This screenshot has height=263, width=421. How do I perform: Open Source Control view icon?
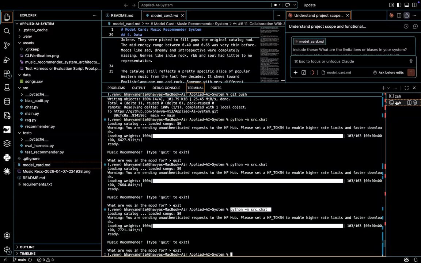[7, 45]
